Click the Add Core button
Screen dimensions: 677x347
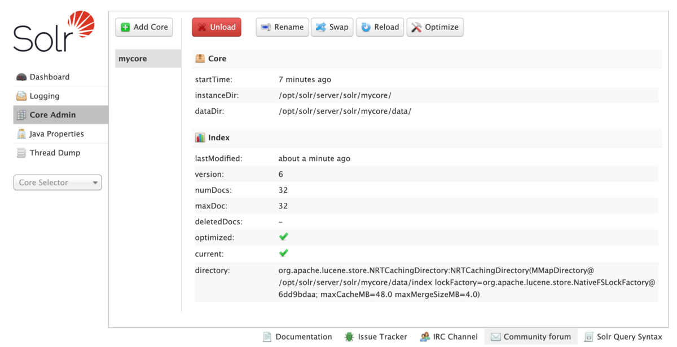tap(144, 27)
